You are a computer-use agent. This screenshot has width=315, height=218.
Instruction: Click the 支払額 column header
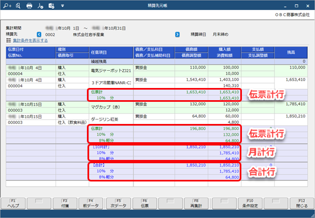(x=257, y=50)
